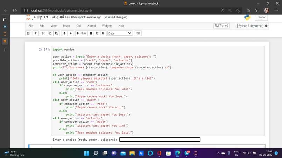
Task: Open the View menu
Action: click(54, 26)
